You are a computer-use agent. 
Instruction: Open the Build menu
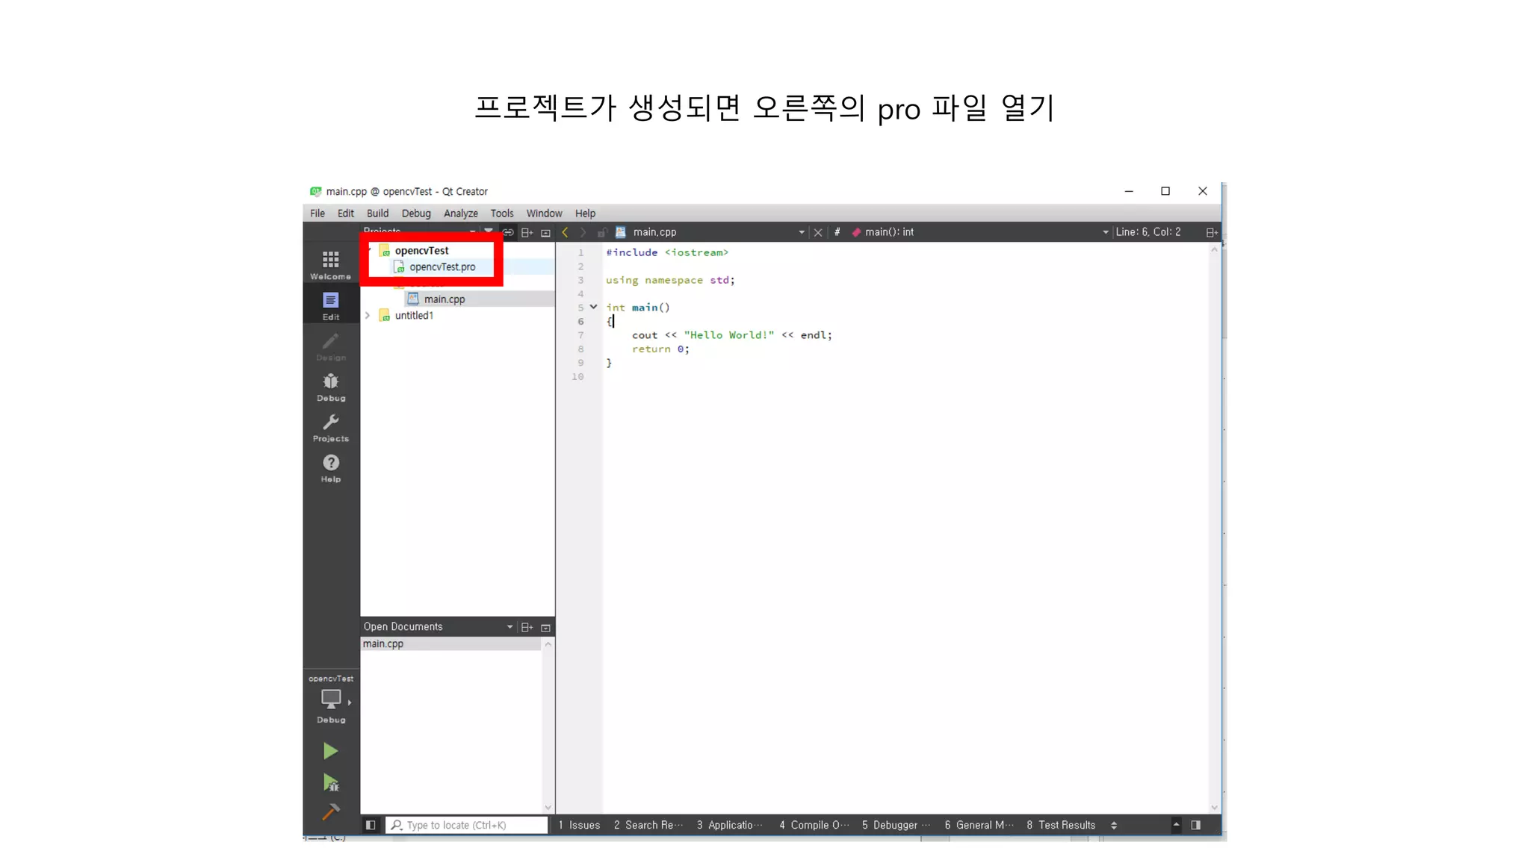click(377, 214)
